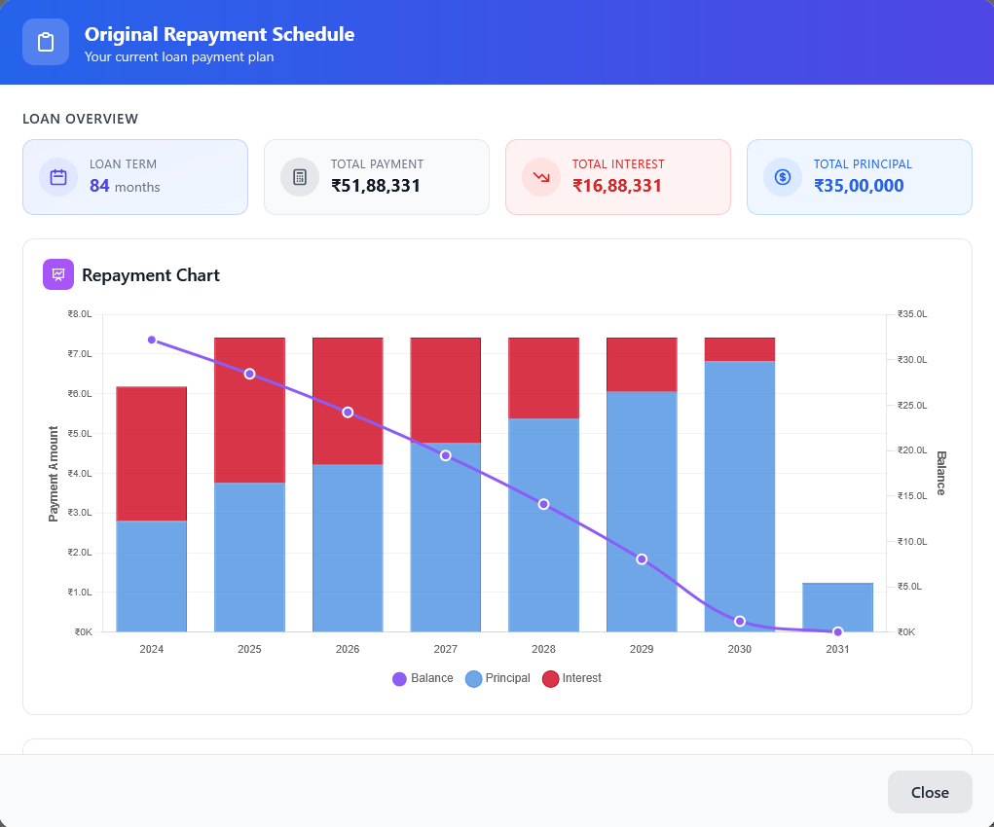
Task: Click the purple chart icon beside Repayment Chart
Action: click(57, 274)
